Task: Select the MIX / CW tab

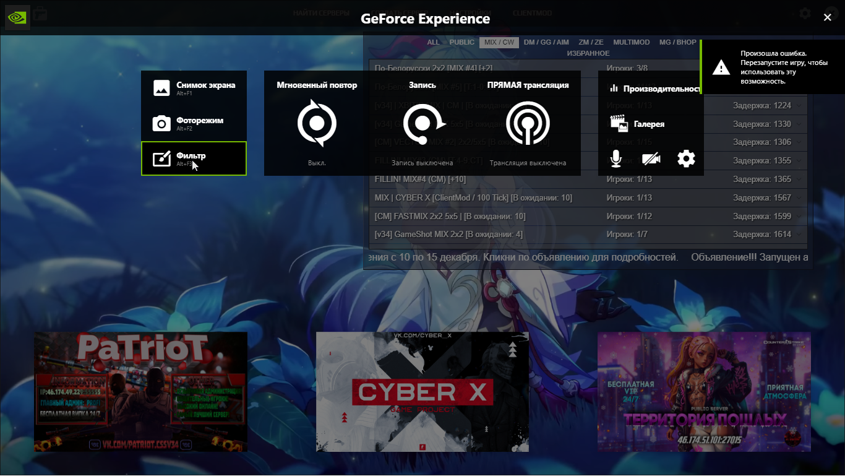Action: click(x=499, y=42)
